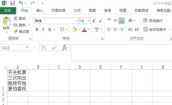
Task: Toggle Underline formatting
Action: [x=49, y=29]
